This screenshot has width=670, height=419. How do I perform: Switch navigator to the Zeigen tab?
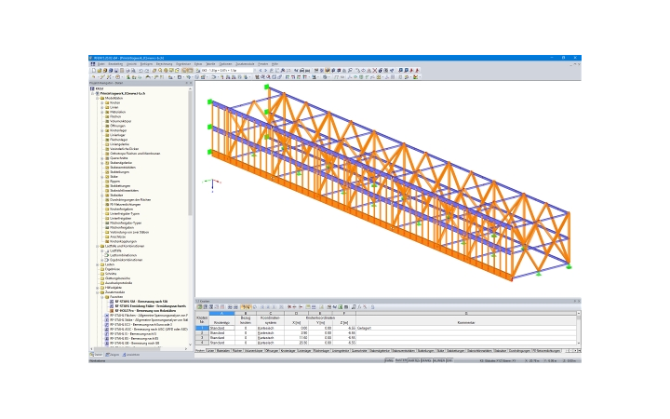113,355
